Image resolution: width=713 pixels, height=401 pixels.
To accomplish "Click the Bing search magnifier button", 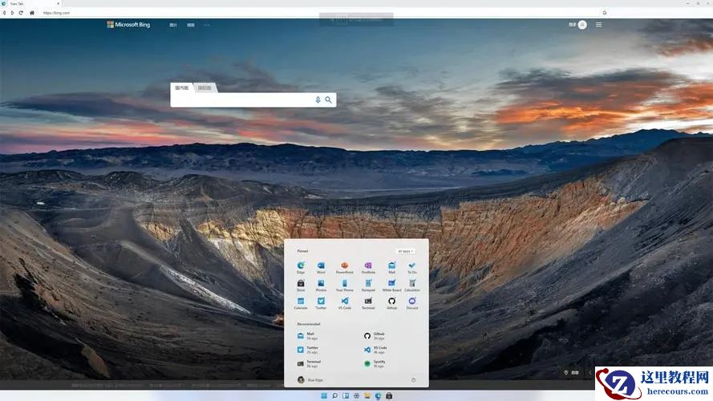I will coord(328,99).
